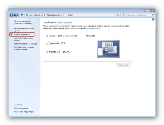
Task: Click the refresh button beside address bar
Action: (x=118, y=15)
